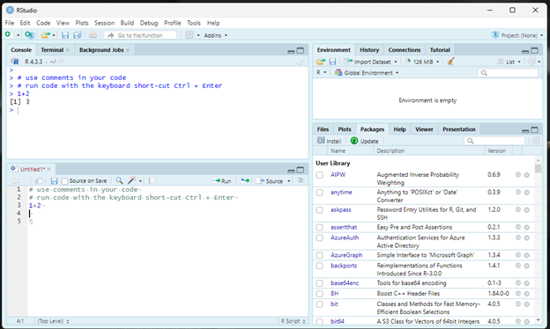Viewport: 550px width, 329px height.
Task: Check the AIPW package checkbox
Action: point(320,175)
